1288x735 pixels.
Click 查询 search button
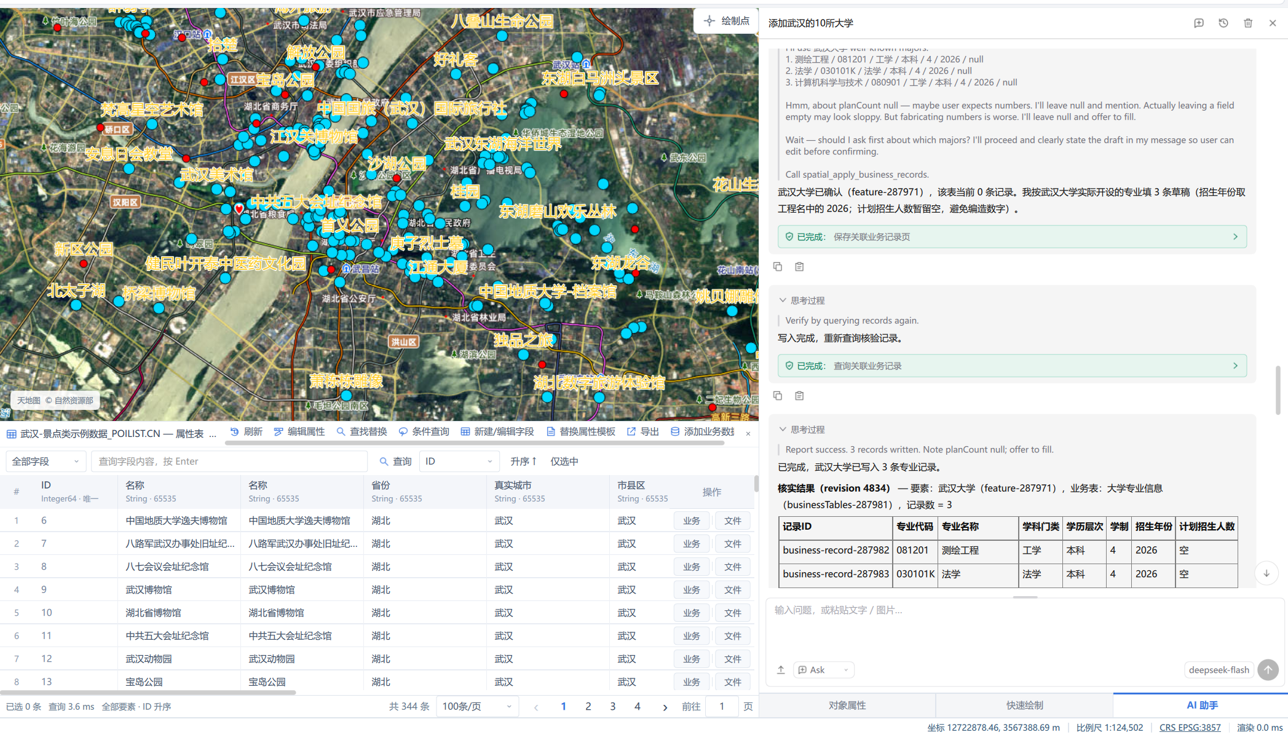click(395, 461)
